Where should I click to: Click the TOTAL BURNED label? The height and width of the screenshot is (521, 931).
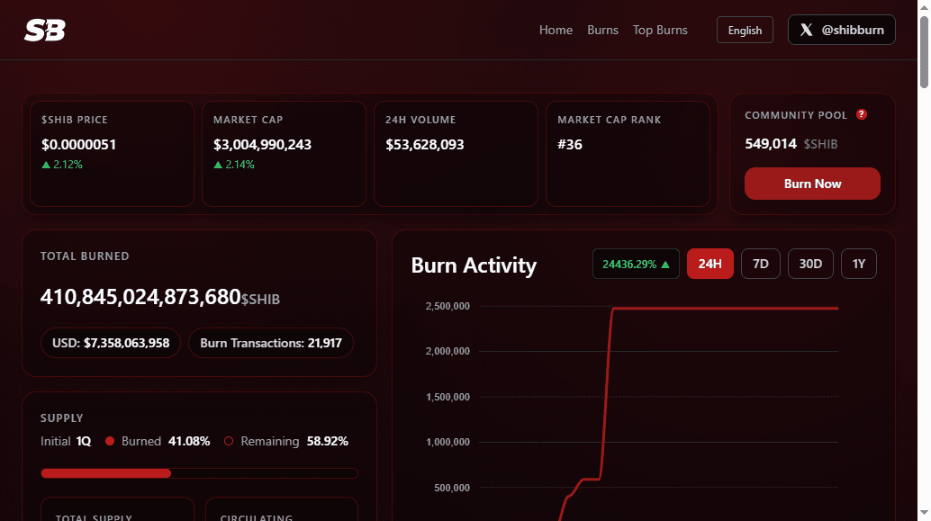(x=85, y=256)
